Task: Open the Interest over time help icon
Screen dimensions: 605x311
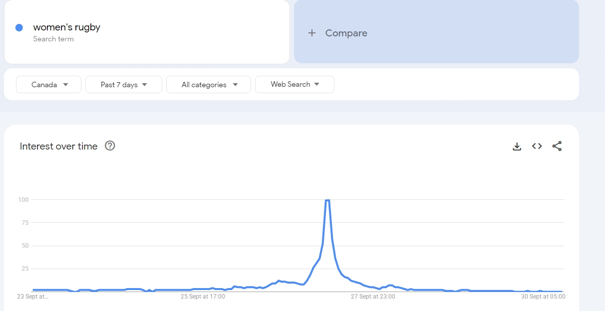Action: [x=110, y=146]
